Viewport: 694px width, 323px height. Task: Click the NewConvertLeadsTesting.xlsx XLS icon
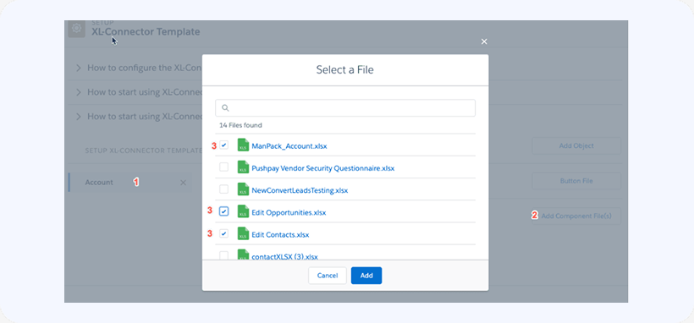pyautogui.click(x=243, y=189)
